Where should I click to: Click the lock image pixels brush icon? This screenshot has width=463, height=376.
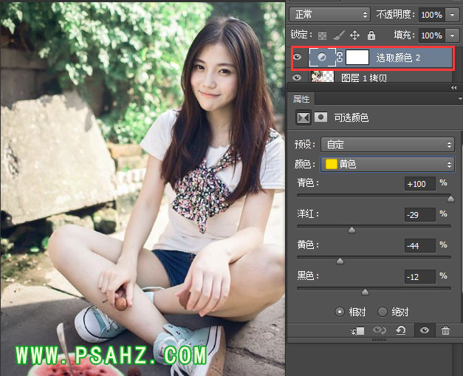[x=338, y=35]
